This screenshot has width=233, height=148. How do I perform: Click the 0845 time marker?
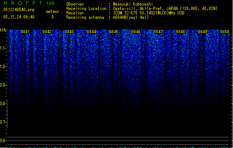(114, 32)
